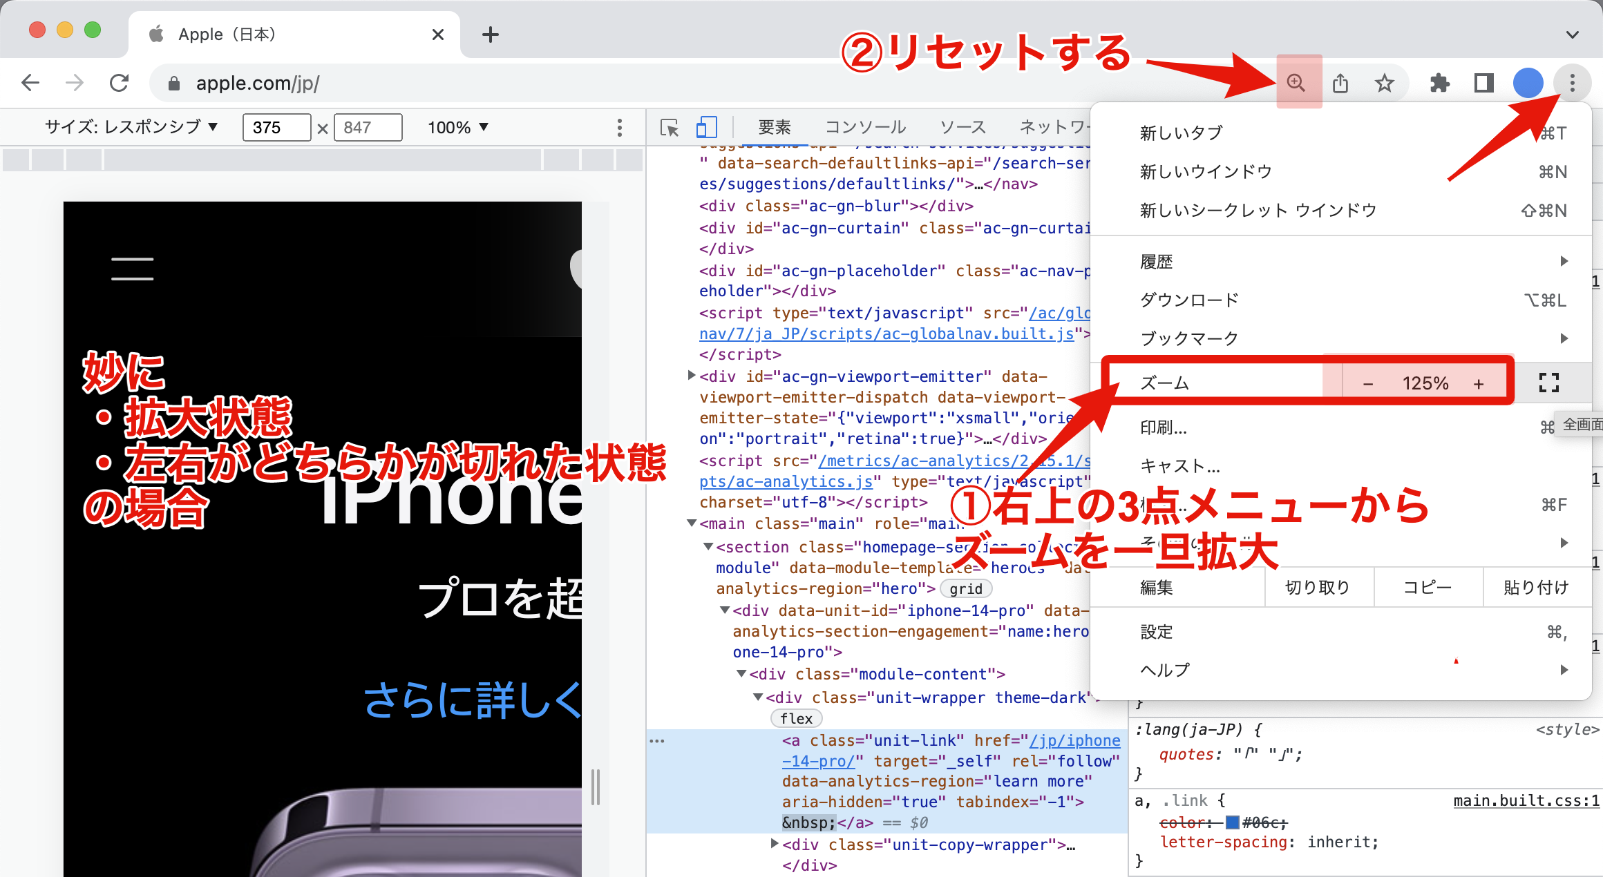Open the 100% zoom dropdown in device toolbar

(x=458, y=127)
